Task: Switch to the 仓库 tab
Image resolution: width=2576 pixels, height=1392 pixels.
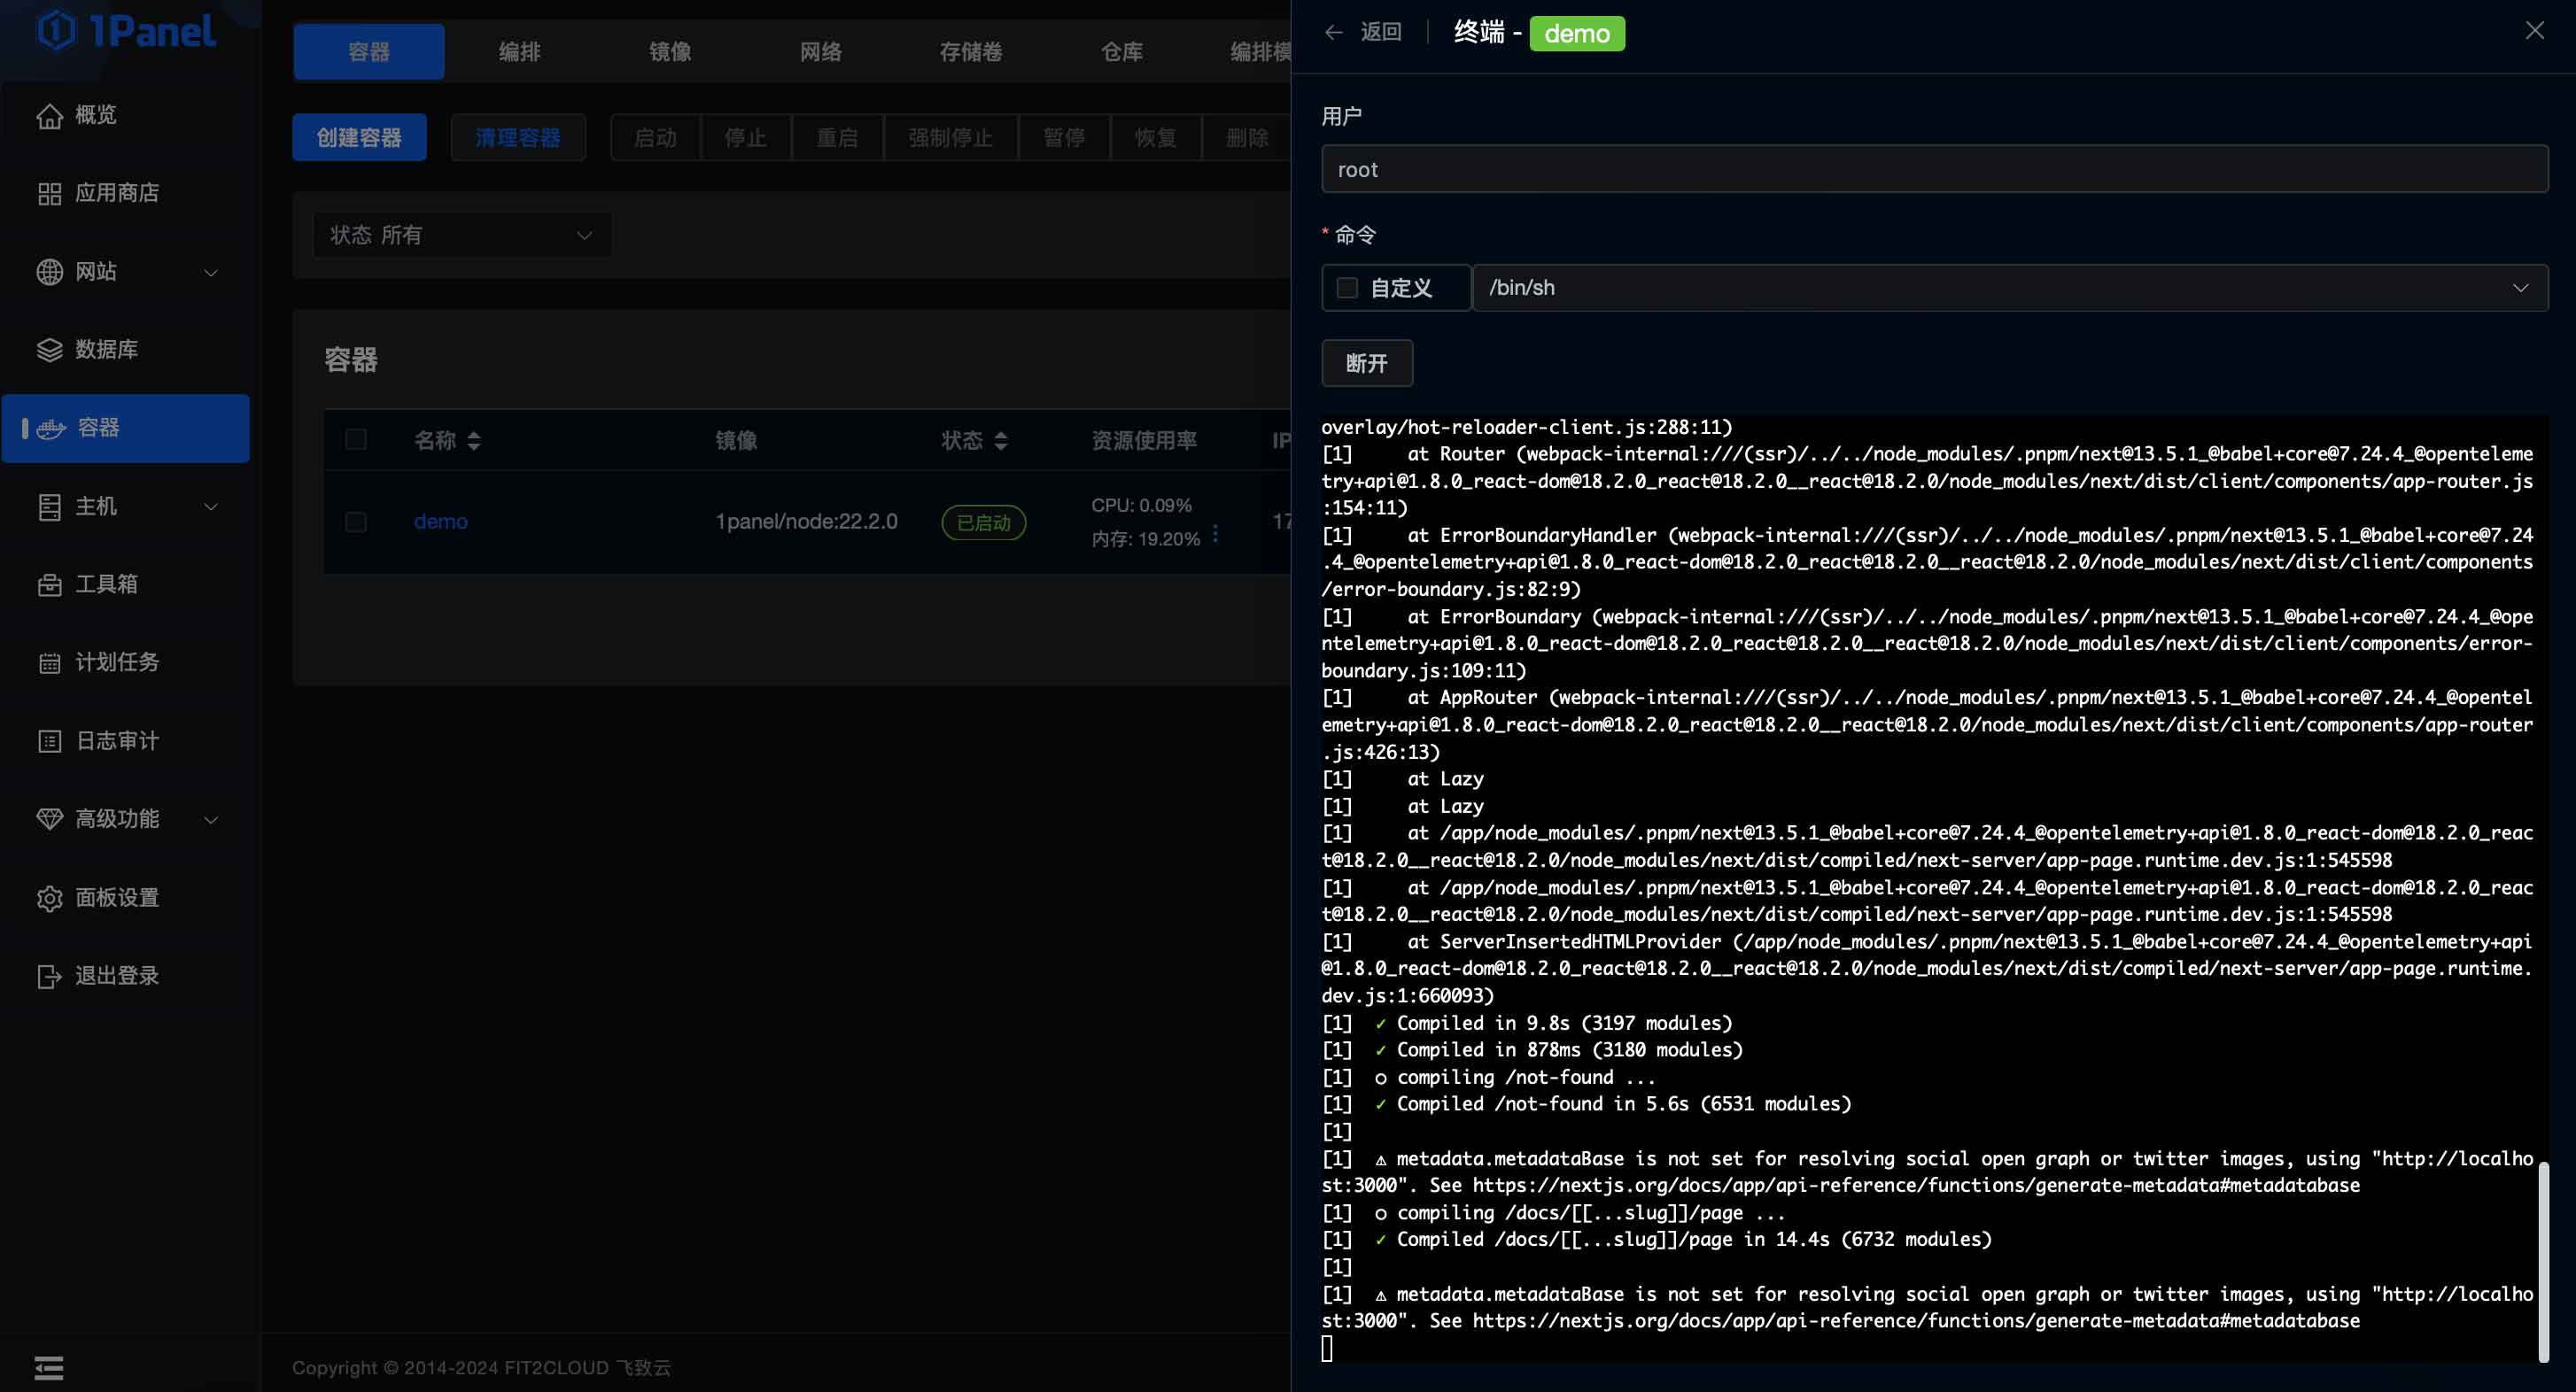Action: coord(1122,52)
